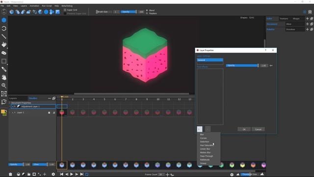The width and height of the screenshot is (314, 177).
Task: Click frame number 10 on timeline ruler
Action: coord(158,99)
